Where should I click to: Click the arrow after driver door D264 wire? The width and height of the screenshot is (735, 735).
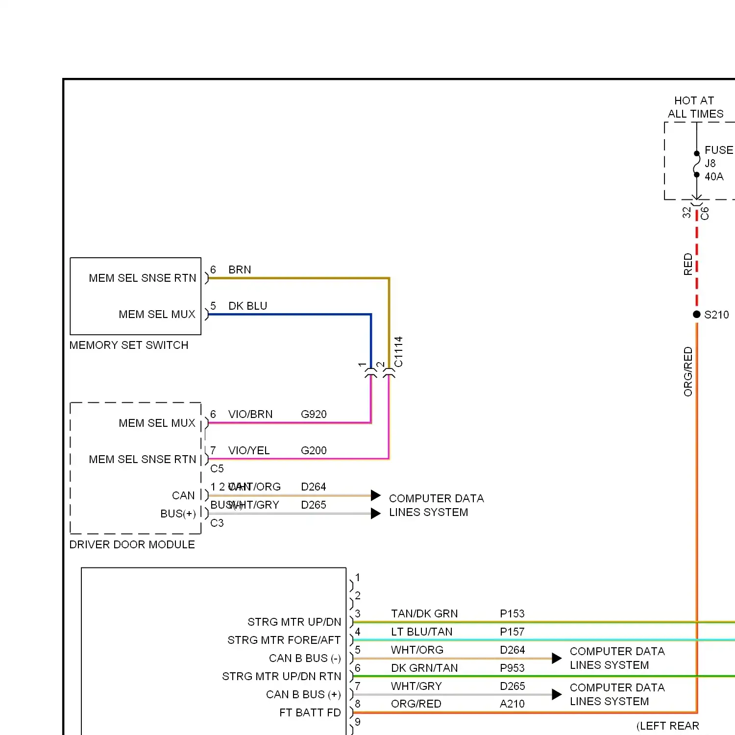376,495
